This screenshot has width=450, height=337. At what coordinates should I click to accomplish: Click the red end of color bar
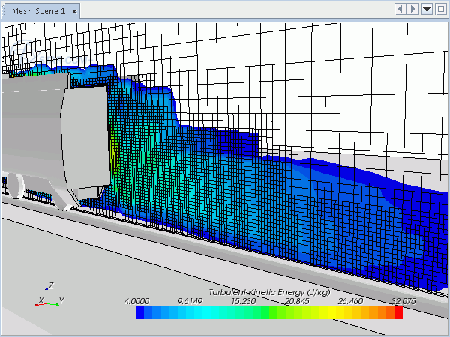(397, 313)
